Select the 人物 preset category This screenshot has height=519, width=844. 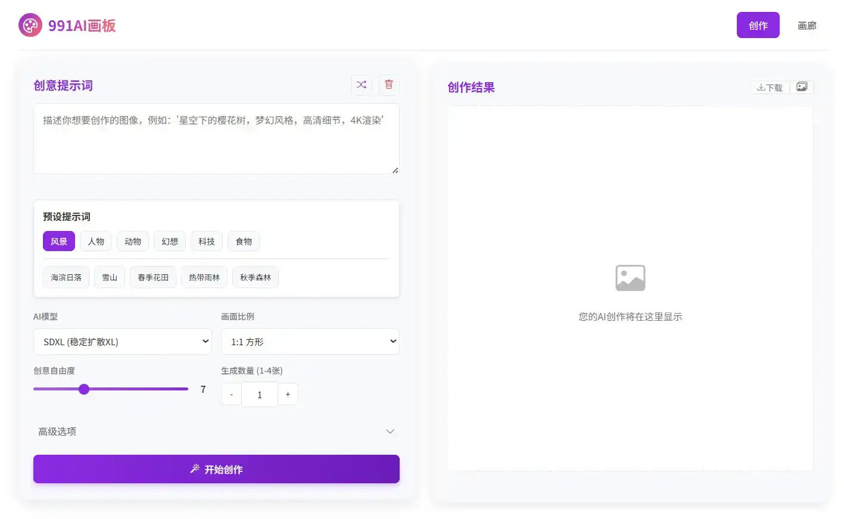[96, 241]
